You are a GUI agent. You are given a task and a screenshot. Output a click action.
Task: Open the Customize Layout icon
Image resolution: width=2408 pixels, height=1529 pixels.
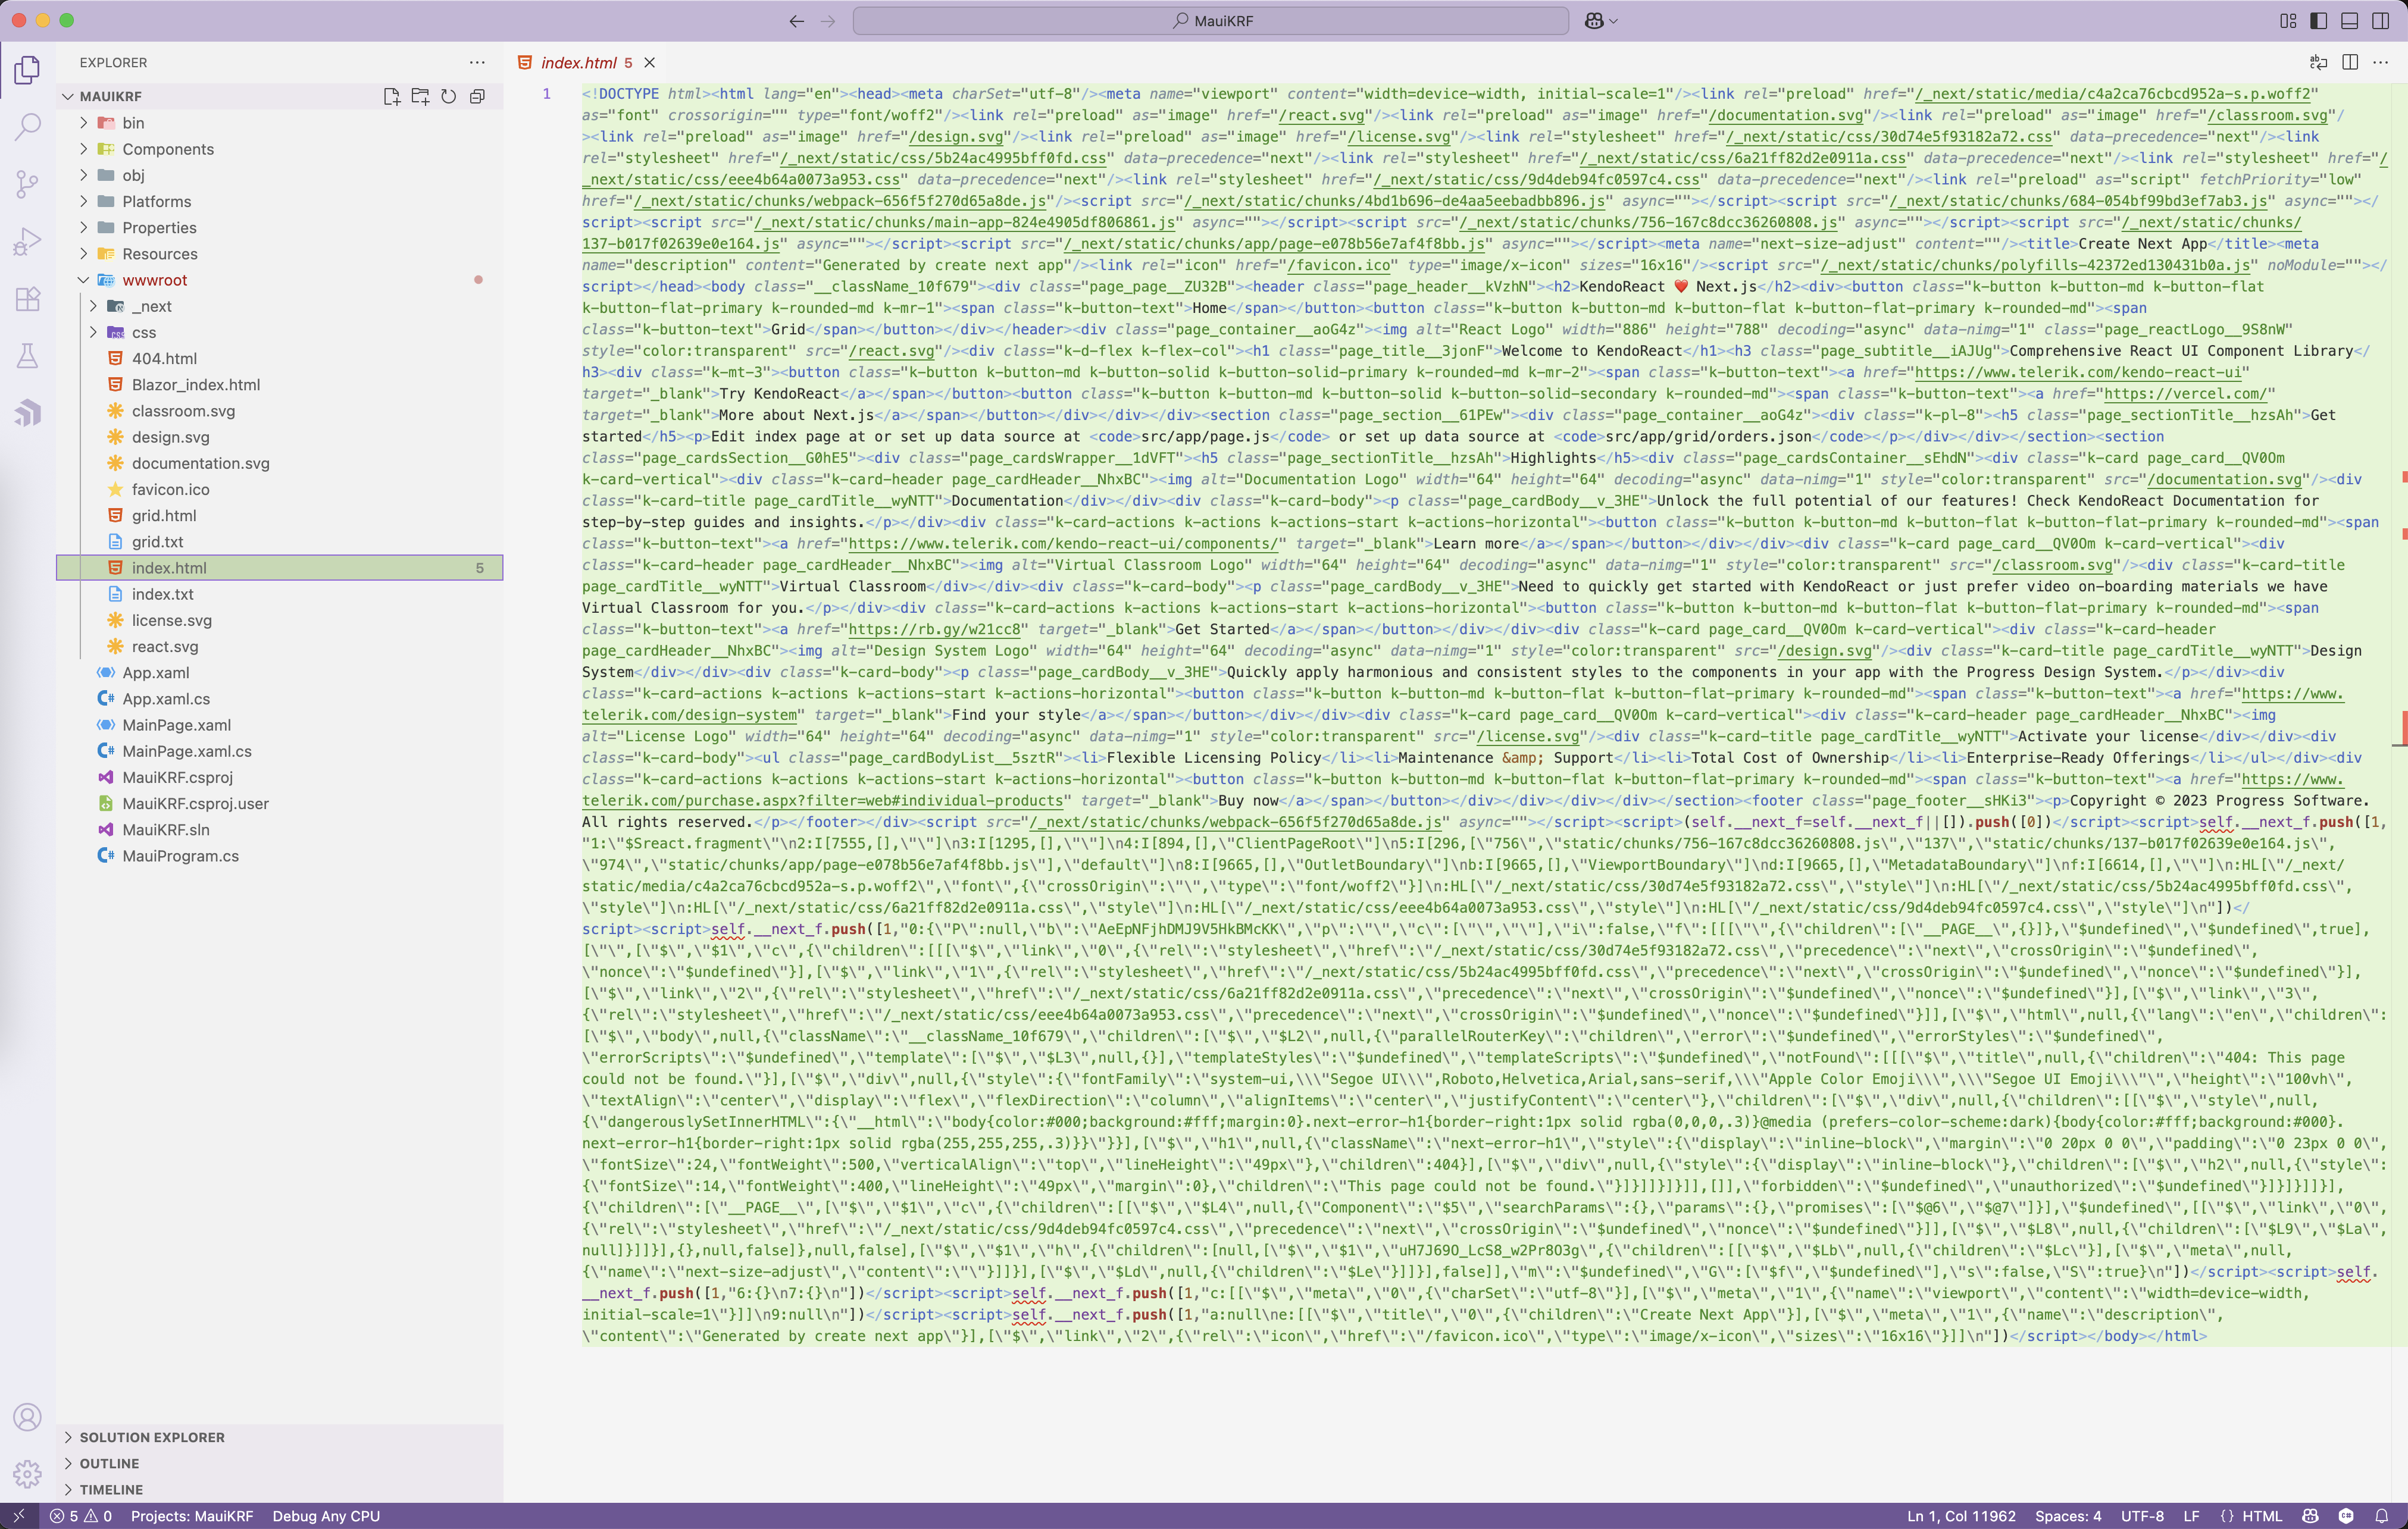click(2287, 20)
